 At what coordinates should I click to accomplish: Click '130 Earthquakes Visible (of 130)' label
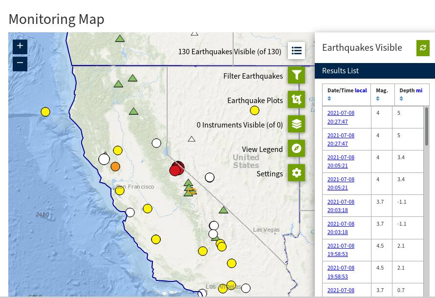[230, 52]
